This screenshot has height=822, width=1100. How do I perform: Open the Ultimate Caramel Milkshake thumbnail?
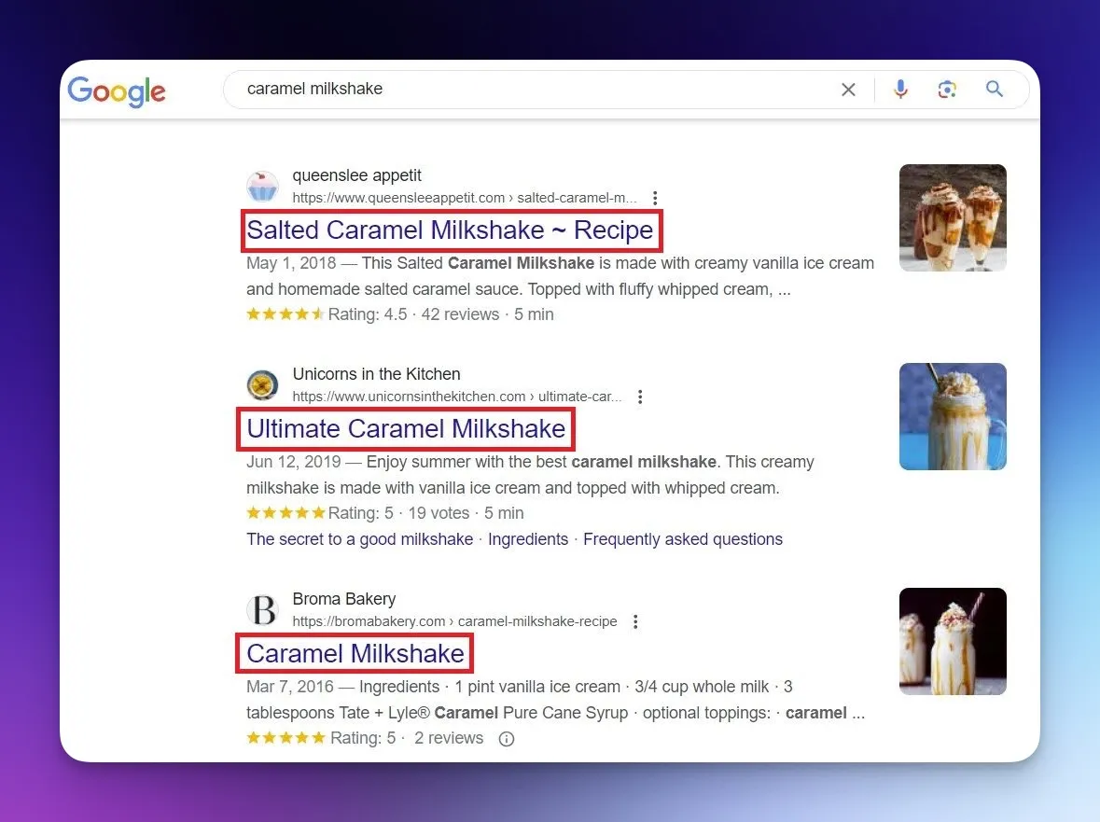pos(953,417)
